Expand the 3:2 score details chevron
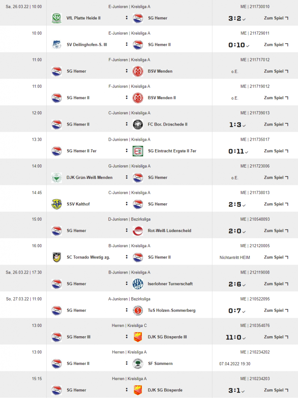 248,19
